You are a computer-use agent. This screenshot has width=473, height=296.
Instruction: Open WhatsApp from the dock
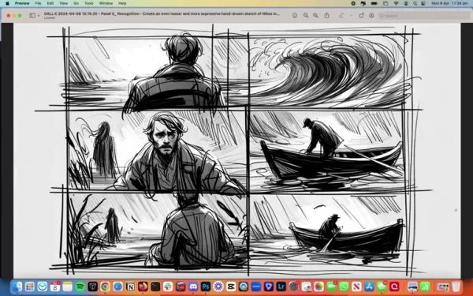[x=344, y=287]
